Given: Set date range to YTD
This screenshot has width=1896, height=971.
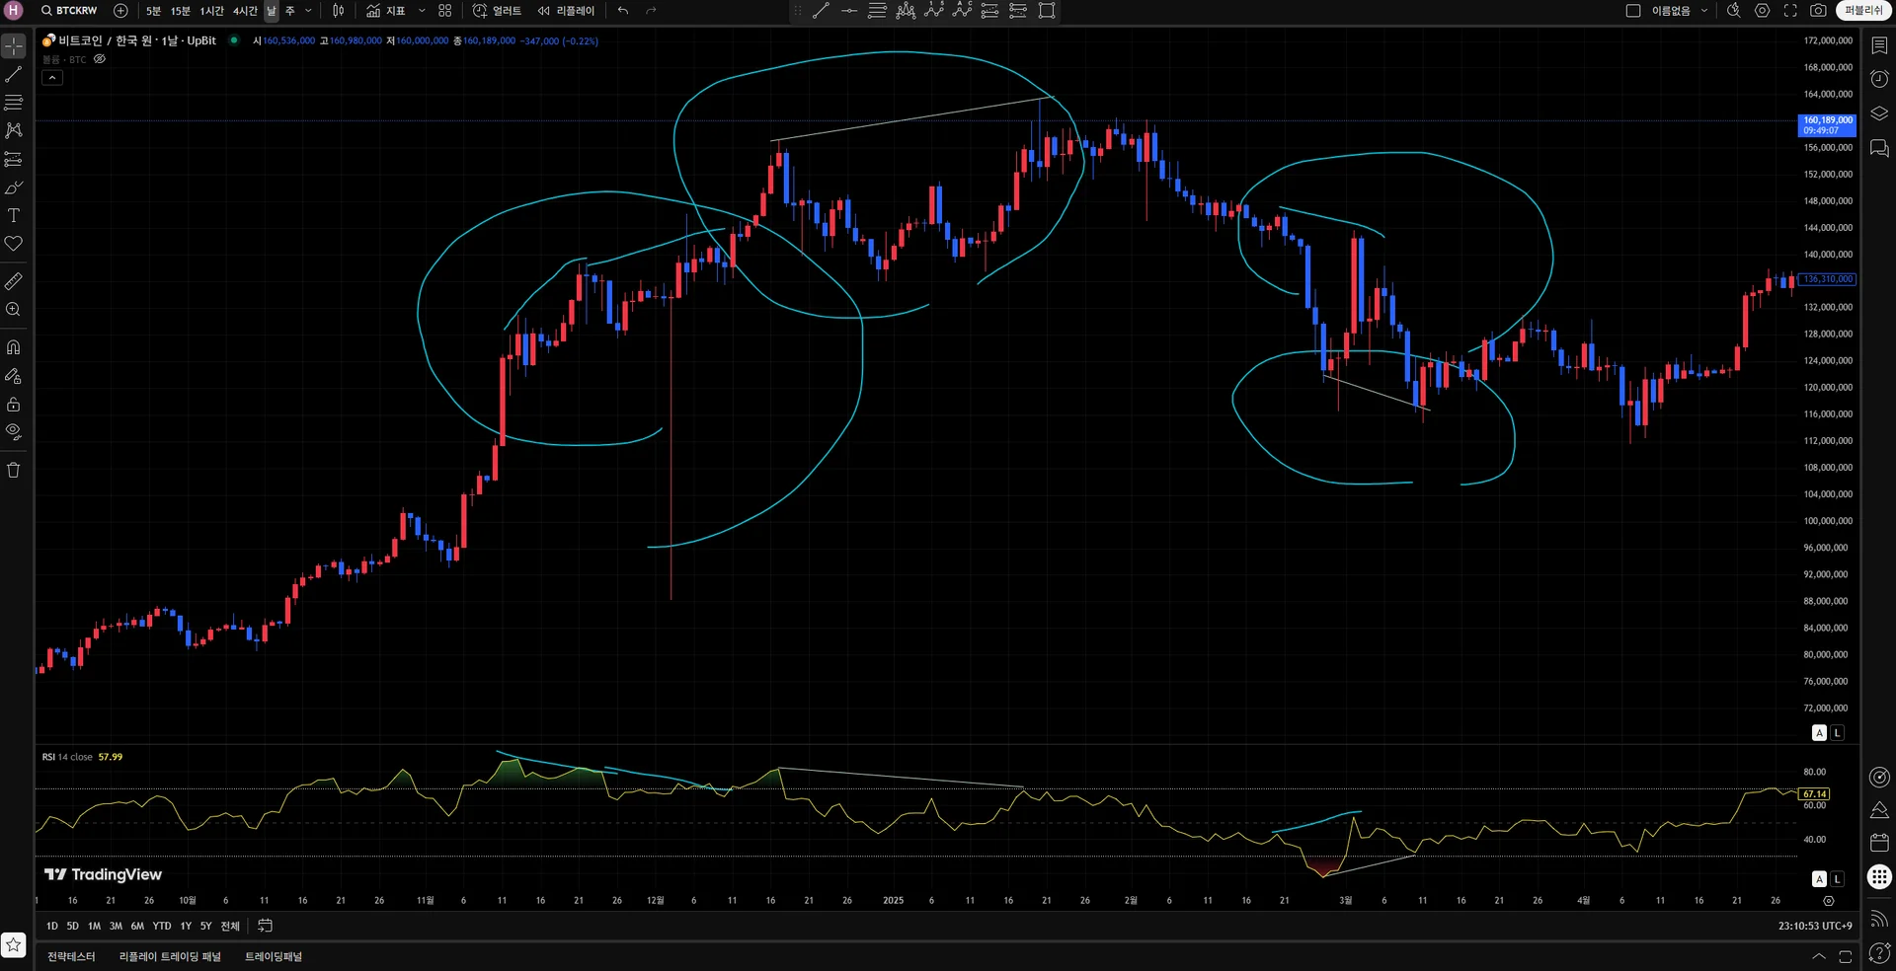Looking at the screenshot, I should (x=162, y=926).
